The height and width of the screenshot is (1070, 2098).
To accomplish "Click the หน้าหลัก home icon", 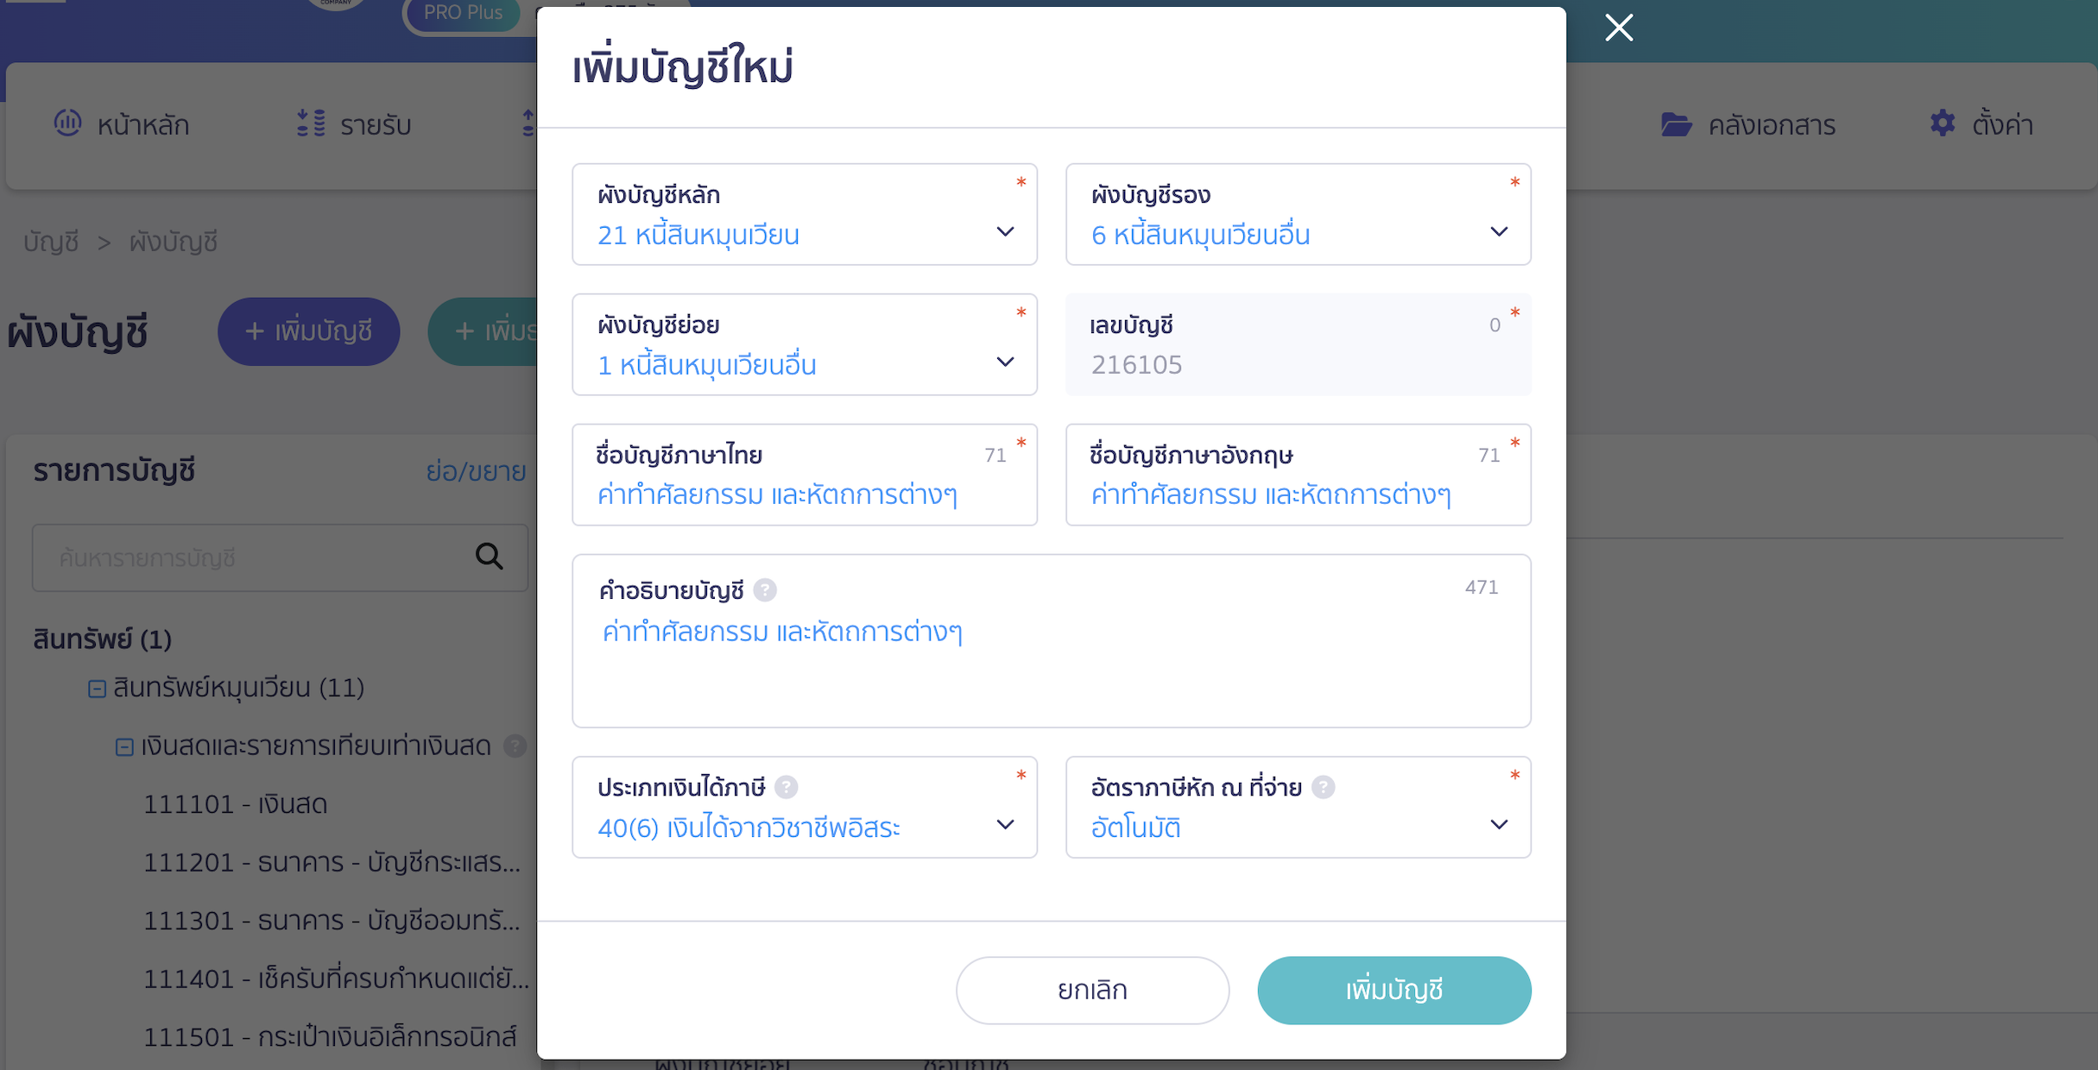I will tap(70, 124).
